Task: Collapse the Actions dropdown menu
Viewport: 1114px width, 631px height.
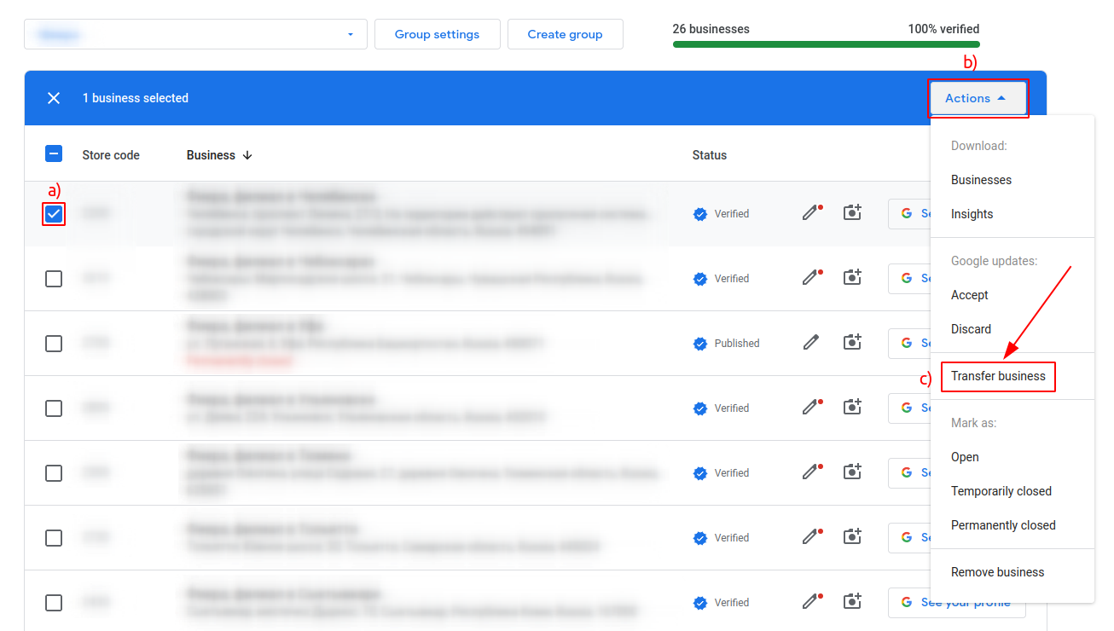Action: 978,98
